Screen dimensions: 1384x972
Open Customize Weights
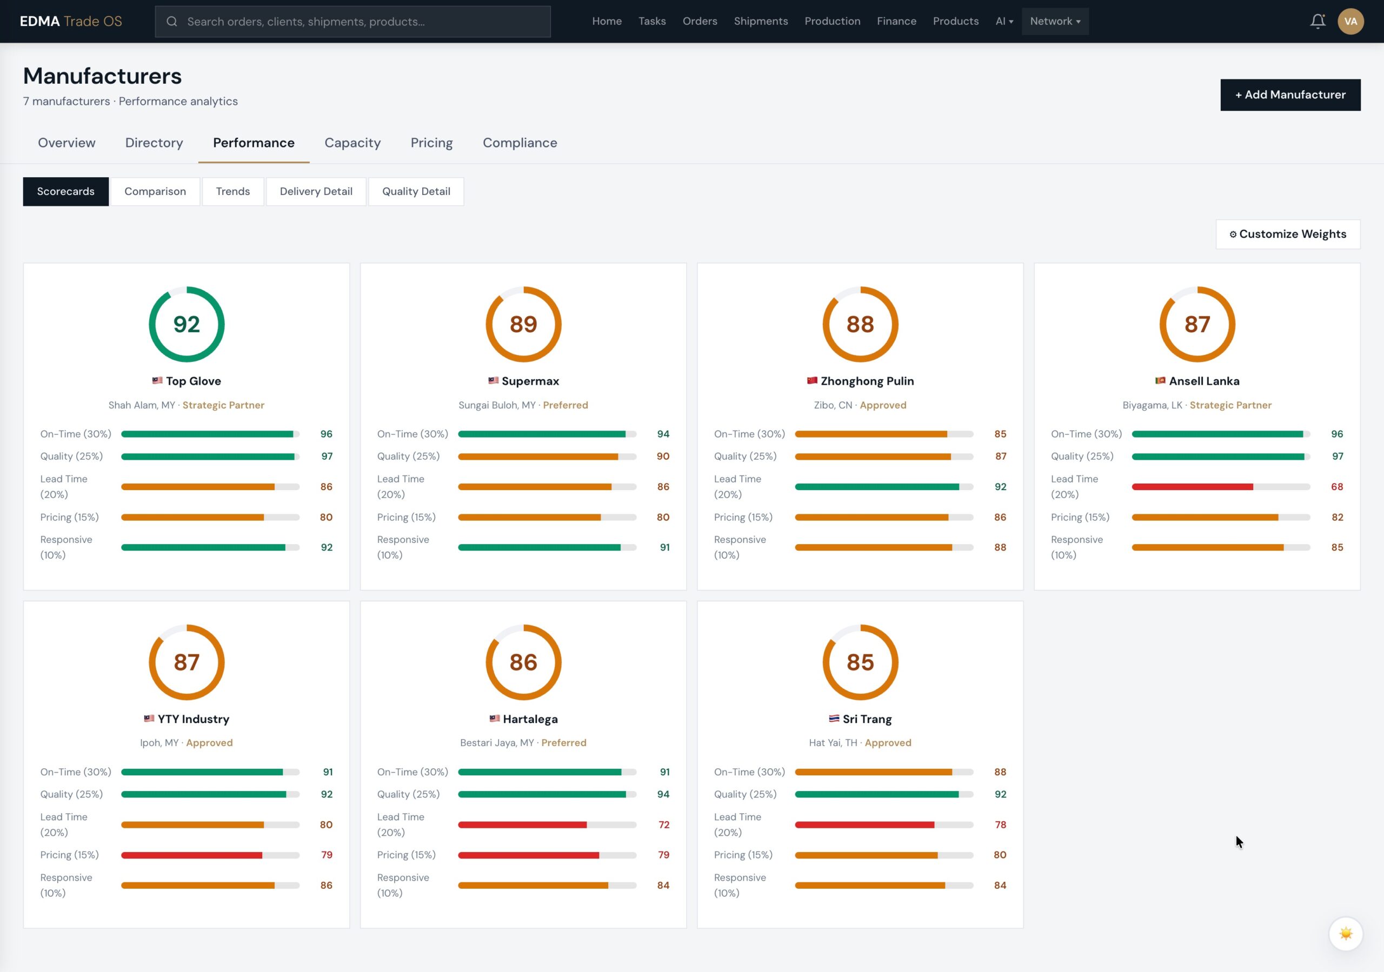point(1288,234)
